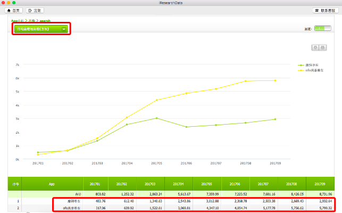
Task: Open 联系客服 customer service
Action: point(324,10)
